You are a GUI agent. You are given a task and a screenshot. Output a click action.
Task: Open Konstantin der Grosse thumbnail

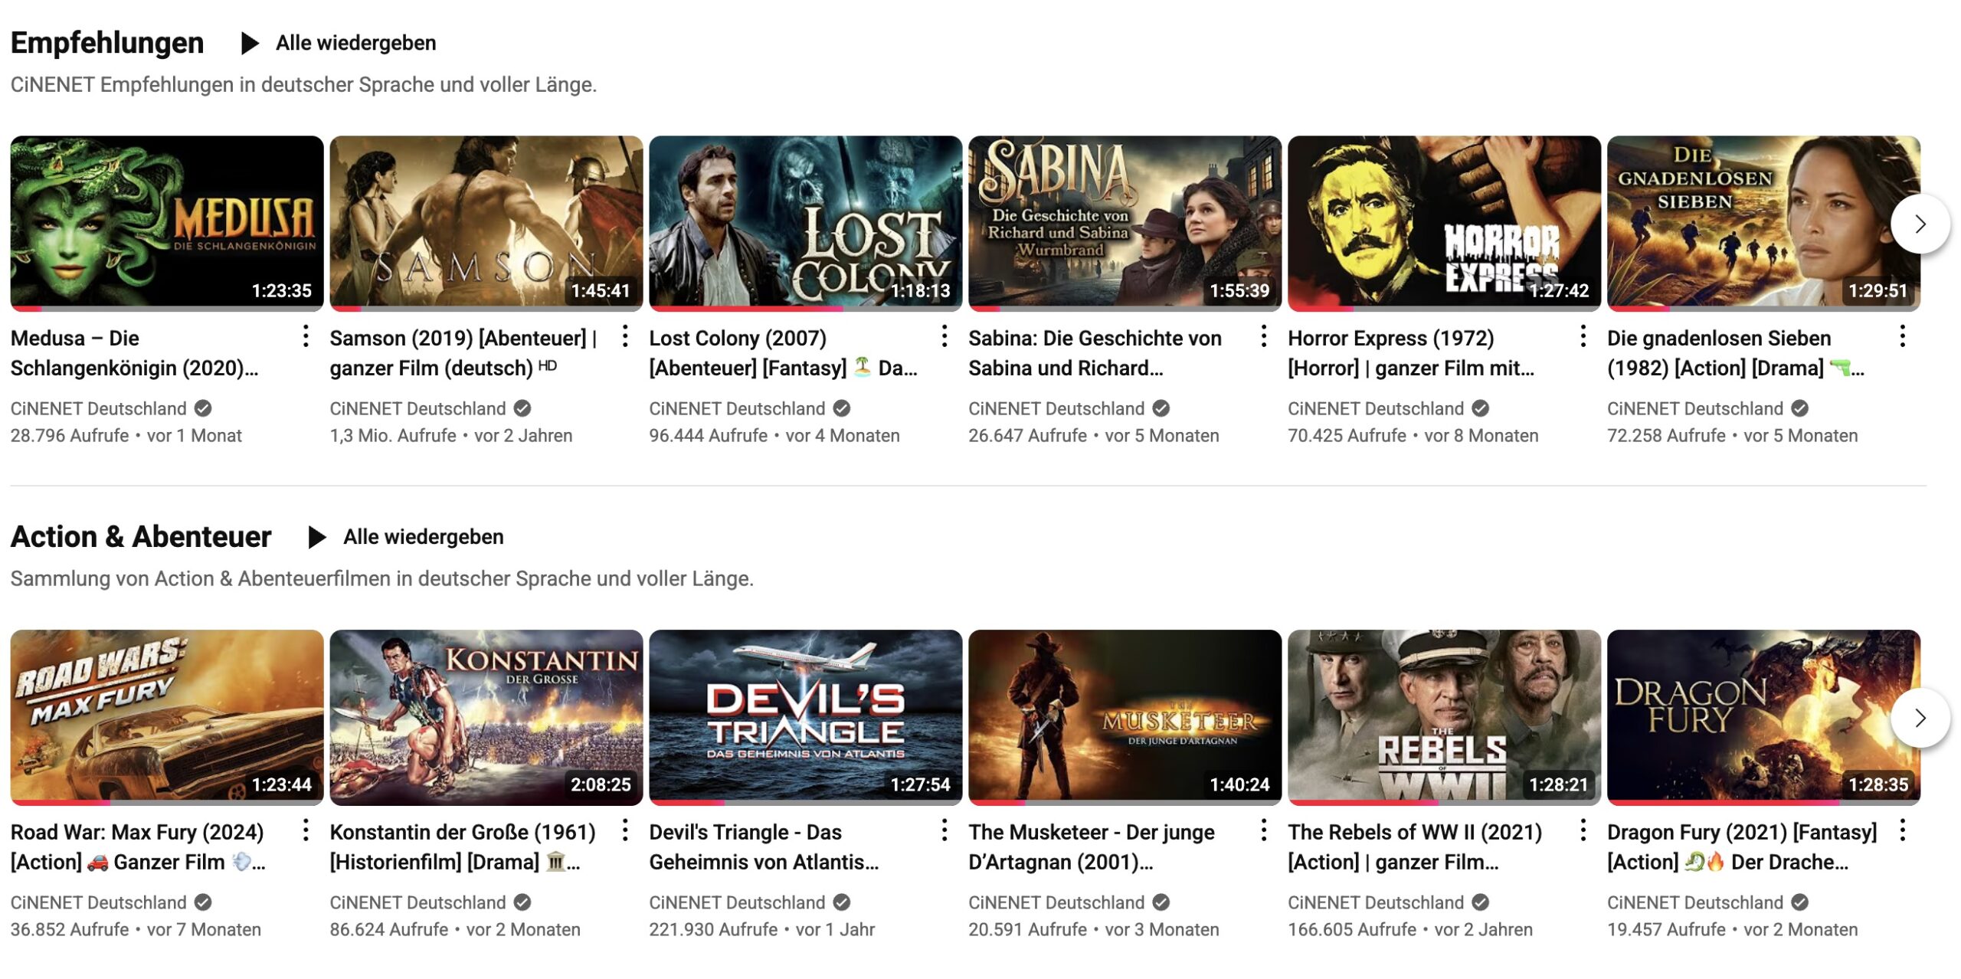tap(486, 718)
